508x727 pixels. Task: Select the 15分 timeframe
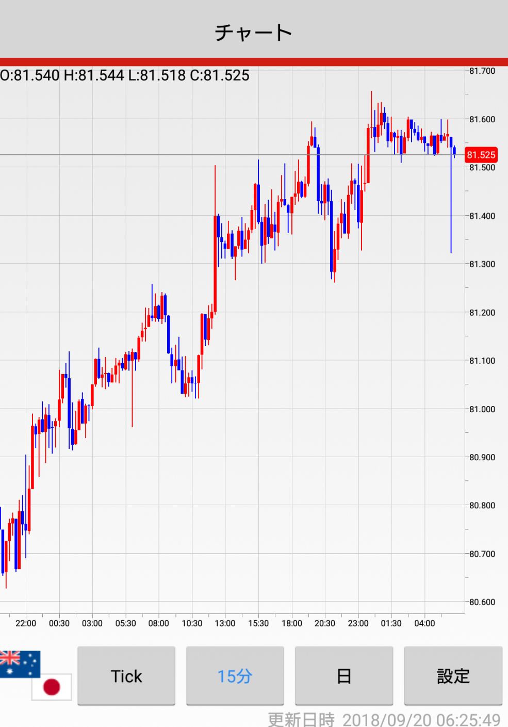[x=235, y=676]
